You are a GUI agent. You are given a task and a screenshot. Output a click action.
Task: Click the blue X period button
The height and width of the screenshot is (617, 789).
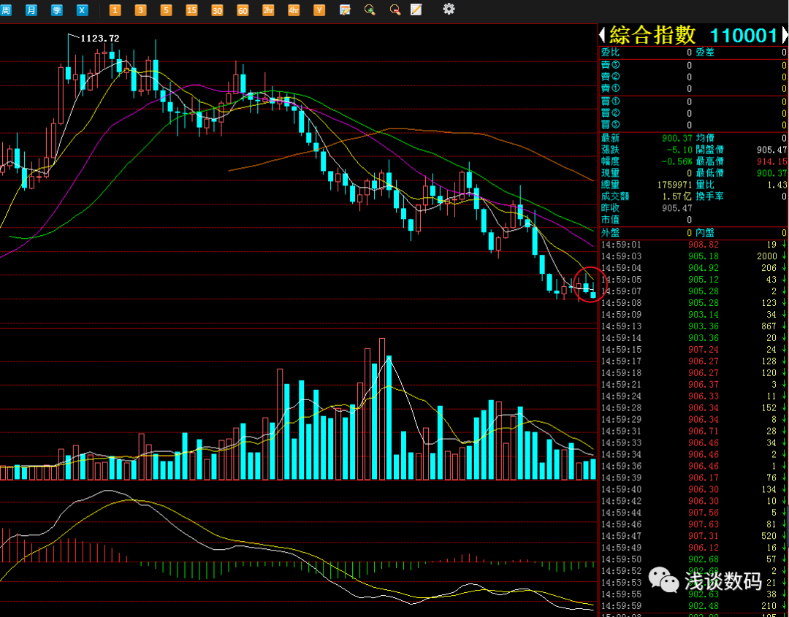point(83,10)
